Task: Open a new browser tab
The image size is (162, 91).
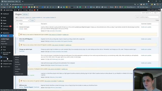Action: coord(23,2)
